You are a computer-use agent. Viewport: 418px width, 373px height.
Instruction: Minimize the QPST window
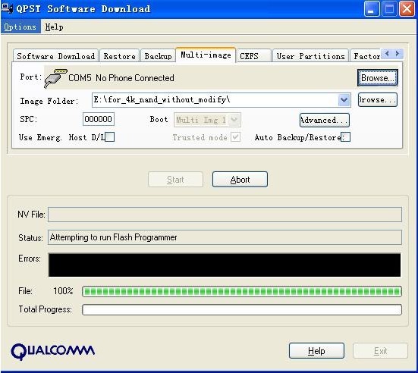click(372, 9)
